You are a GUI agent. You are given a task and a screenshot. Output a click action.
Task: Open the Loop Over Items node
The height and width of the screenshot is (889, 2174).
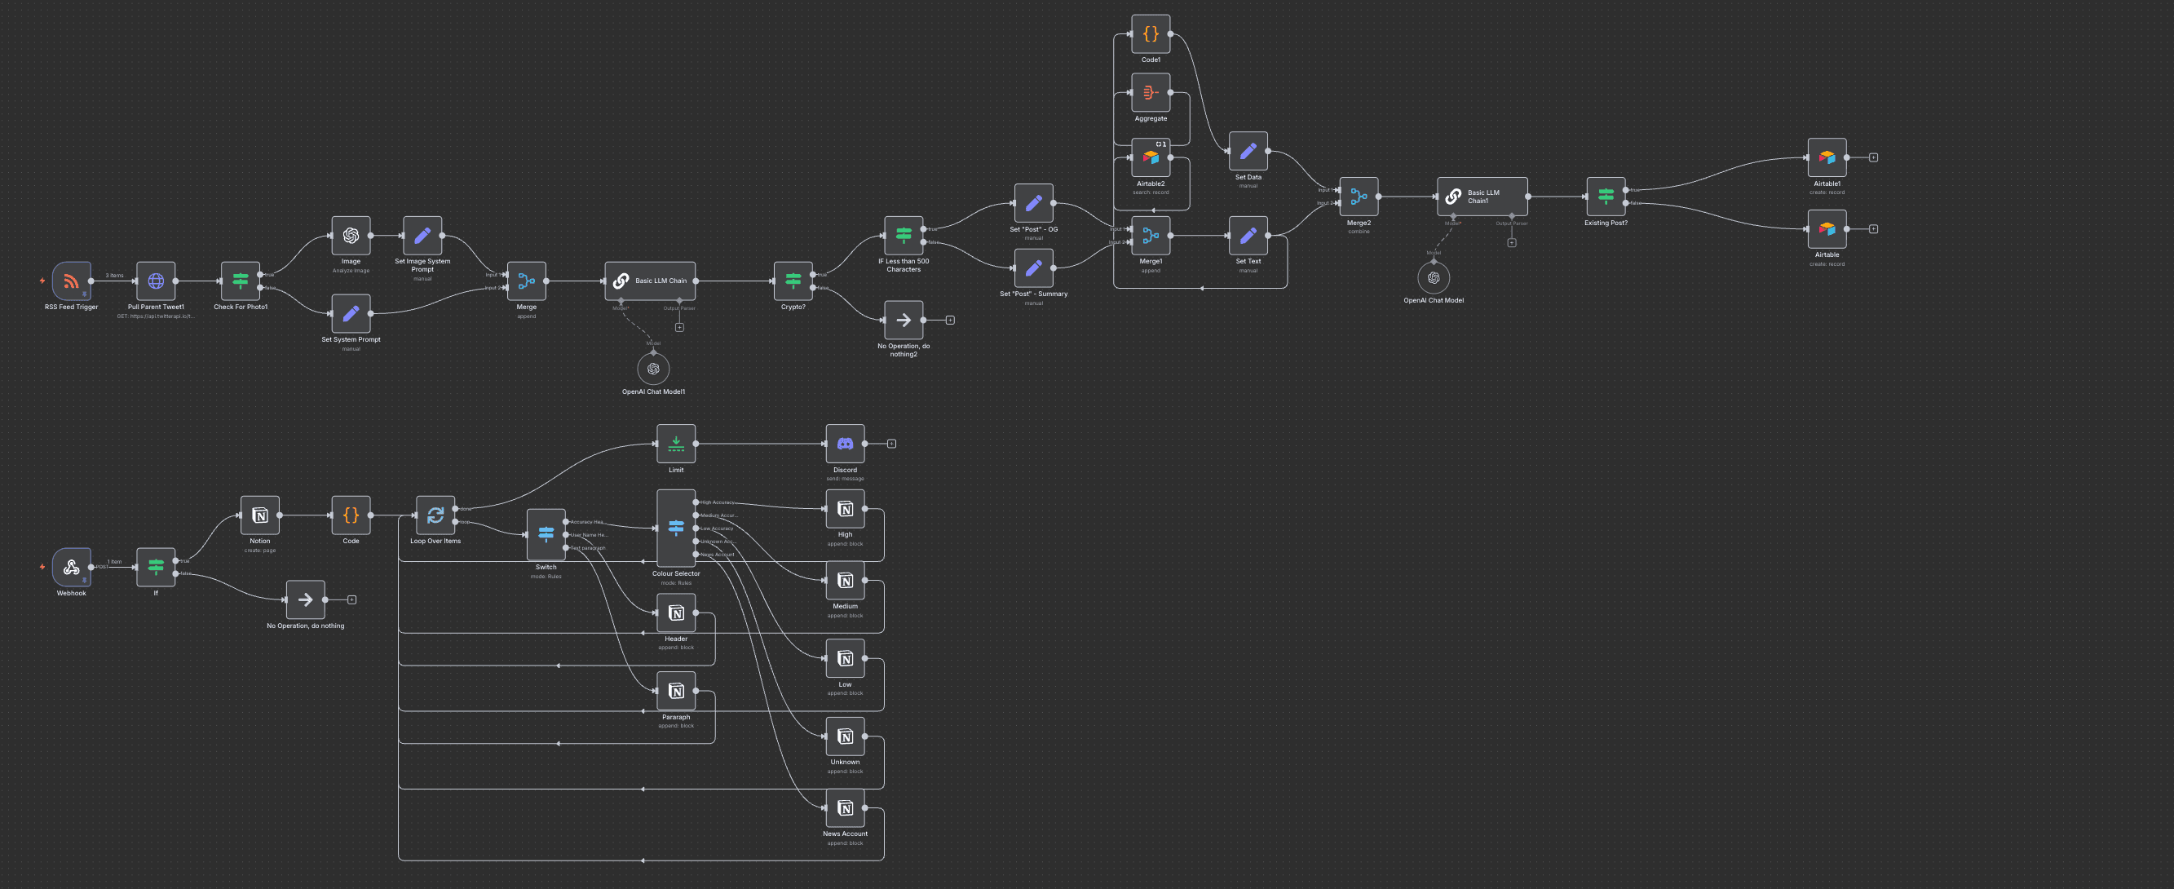point(437,513)
